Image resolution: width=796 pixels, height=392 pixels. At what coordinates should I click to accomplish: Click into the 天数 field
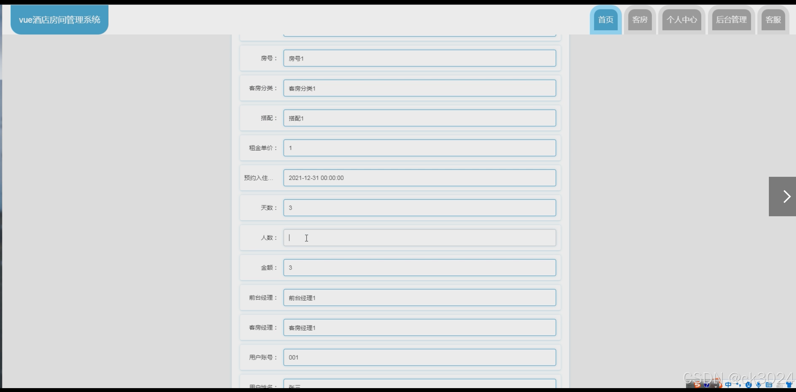pos(419,208)
